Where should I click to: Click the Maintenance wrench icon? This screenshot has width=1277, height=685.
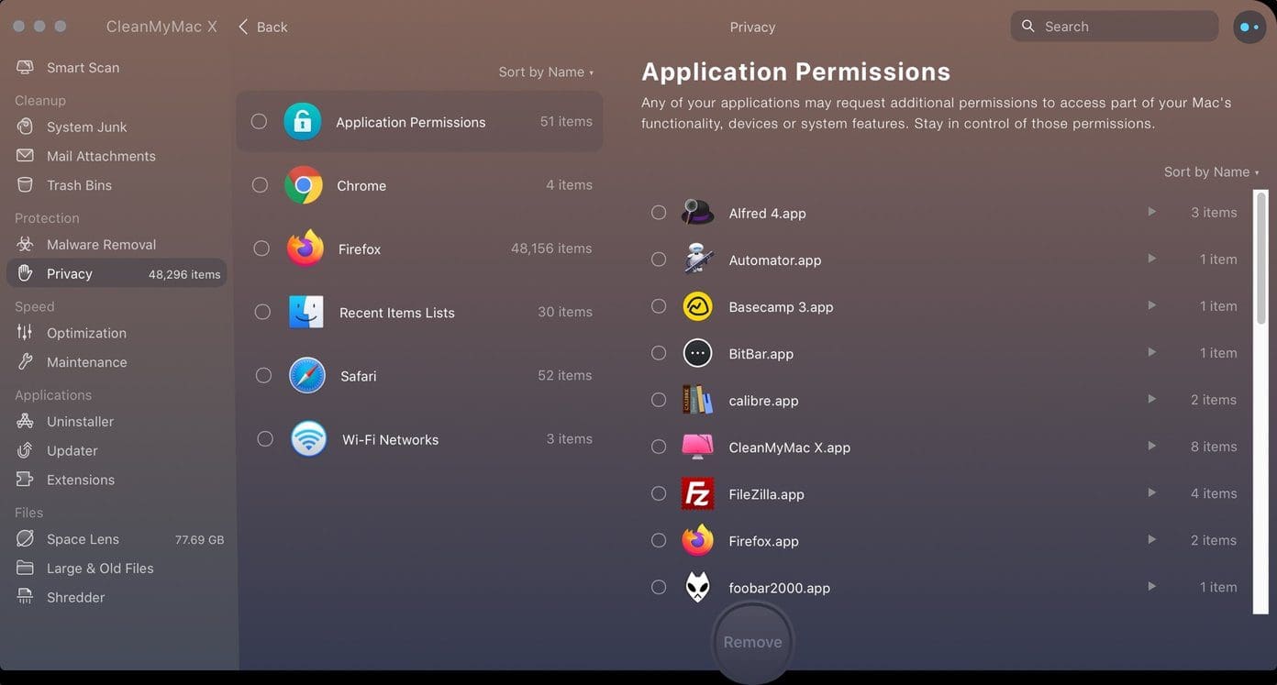pos(26,362)
